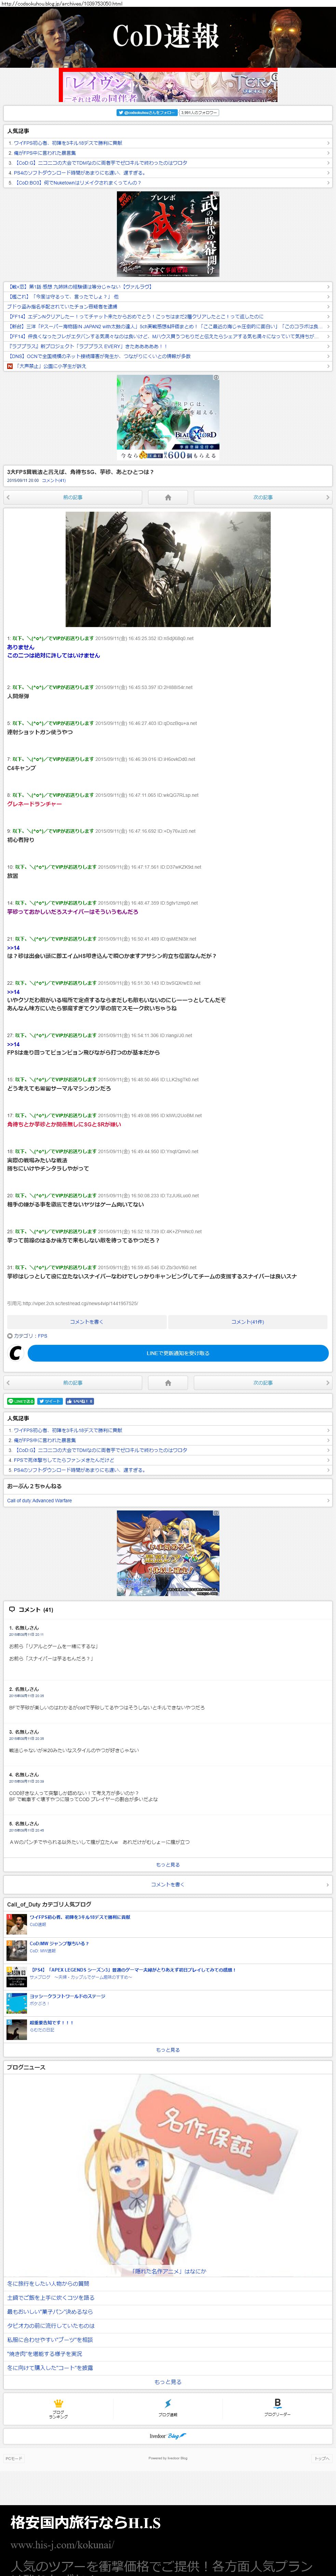Share via the green LINEで送る button
Image resolution: width=336 pixels, height=2576 pixels.
[21, 1401]
